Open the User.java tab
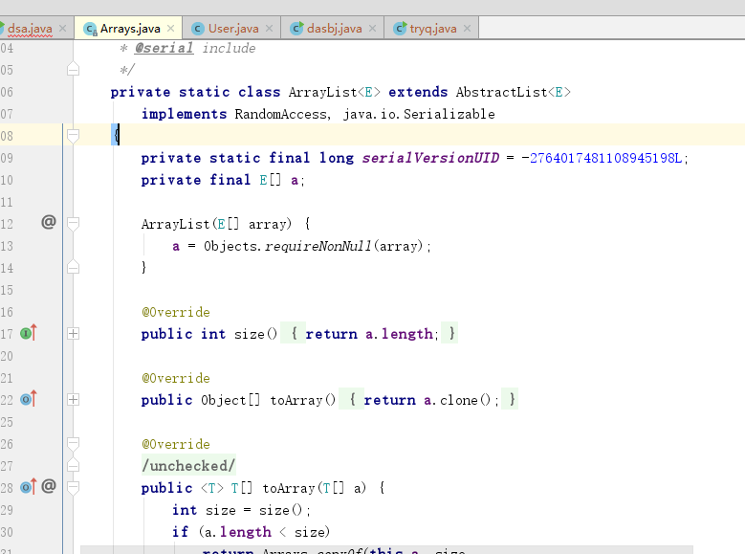This screenshot has height=554, width=745. (233, 29)
